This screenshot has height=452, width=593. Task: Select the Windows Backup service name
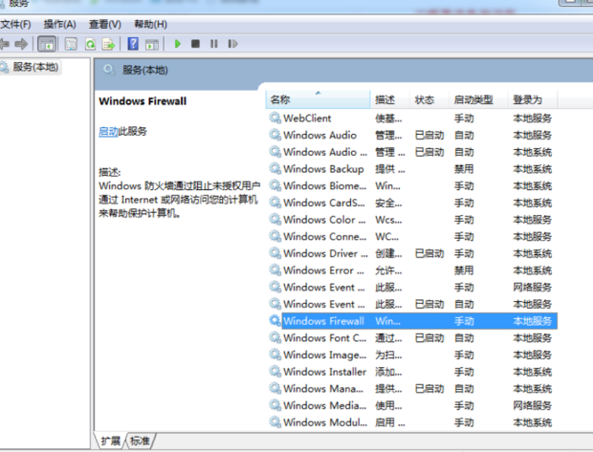pos(323,169)
